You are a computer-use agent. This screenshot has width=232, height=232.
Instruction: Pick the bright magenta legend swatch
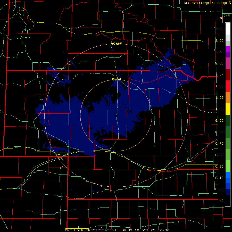[228, 49]
